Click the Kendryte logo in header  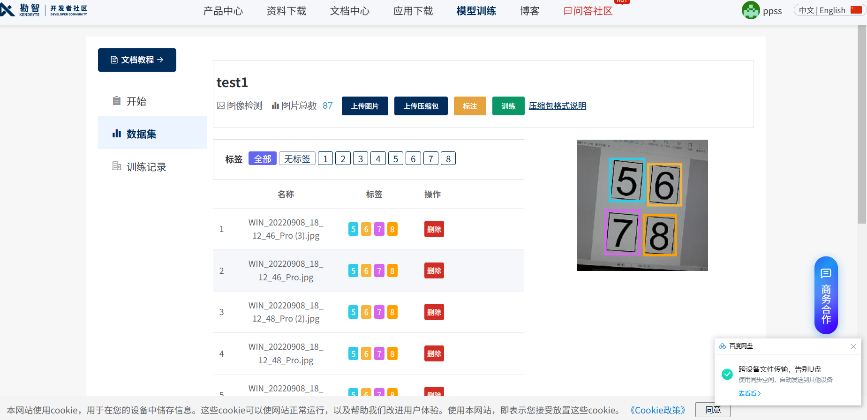[44, 10]
